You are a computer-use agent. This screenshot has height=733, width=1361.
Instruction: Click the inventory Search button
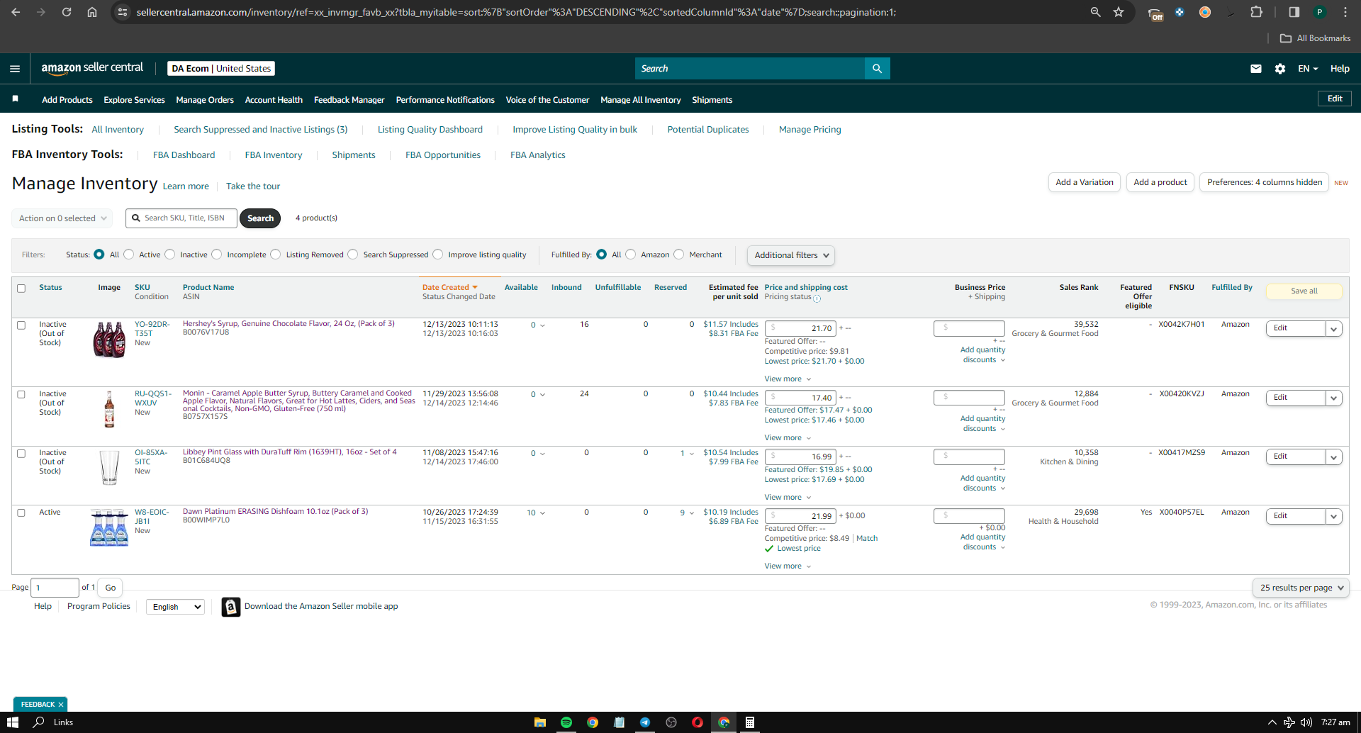tap(260, 218)
